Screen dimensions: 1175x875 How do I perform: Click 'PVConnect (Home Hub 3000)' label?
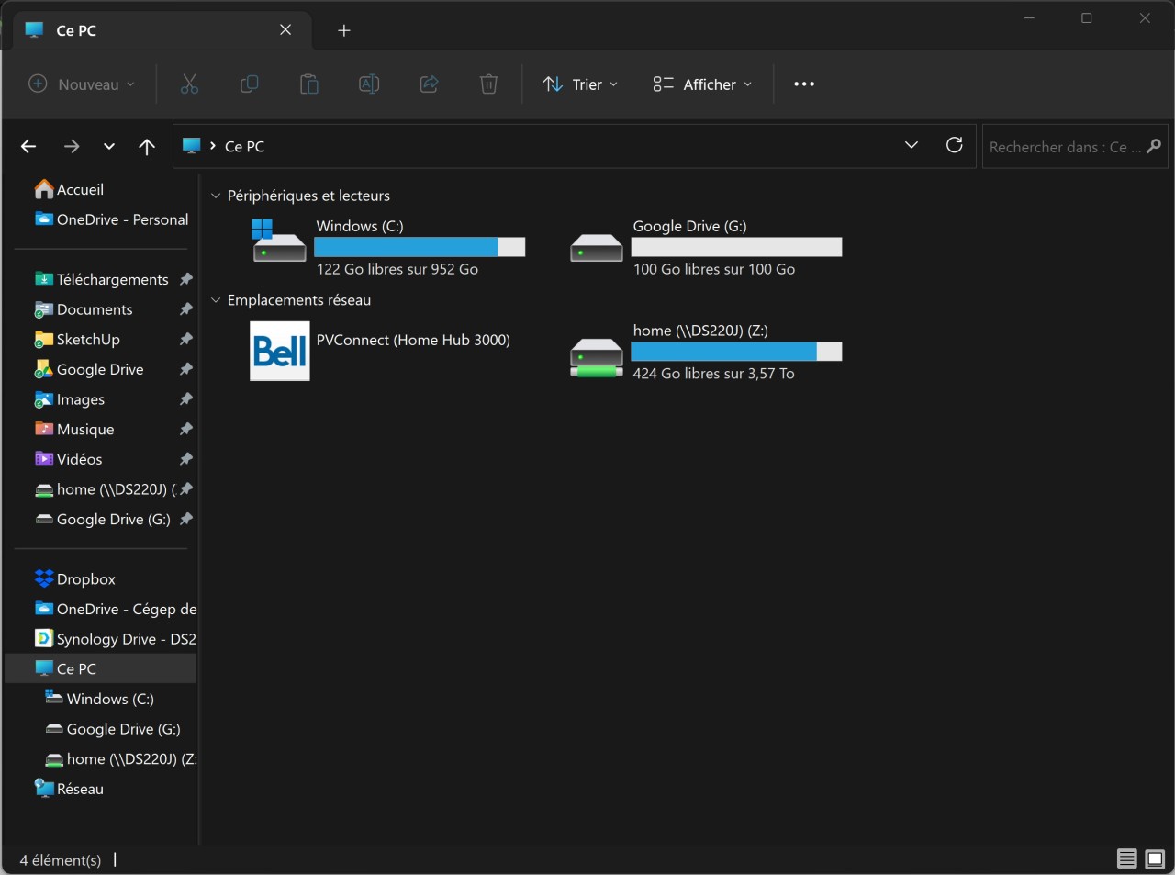(413, 340)
